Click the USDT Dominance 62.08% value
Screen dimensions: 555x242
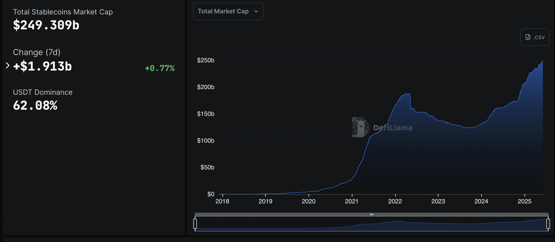35,105
